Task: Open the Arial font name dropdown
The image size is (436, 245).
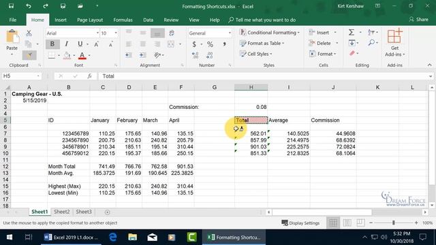Action: (x=97, y=33)
